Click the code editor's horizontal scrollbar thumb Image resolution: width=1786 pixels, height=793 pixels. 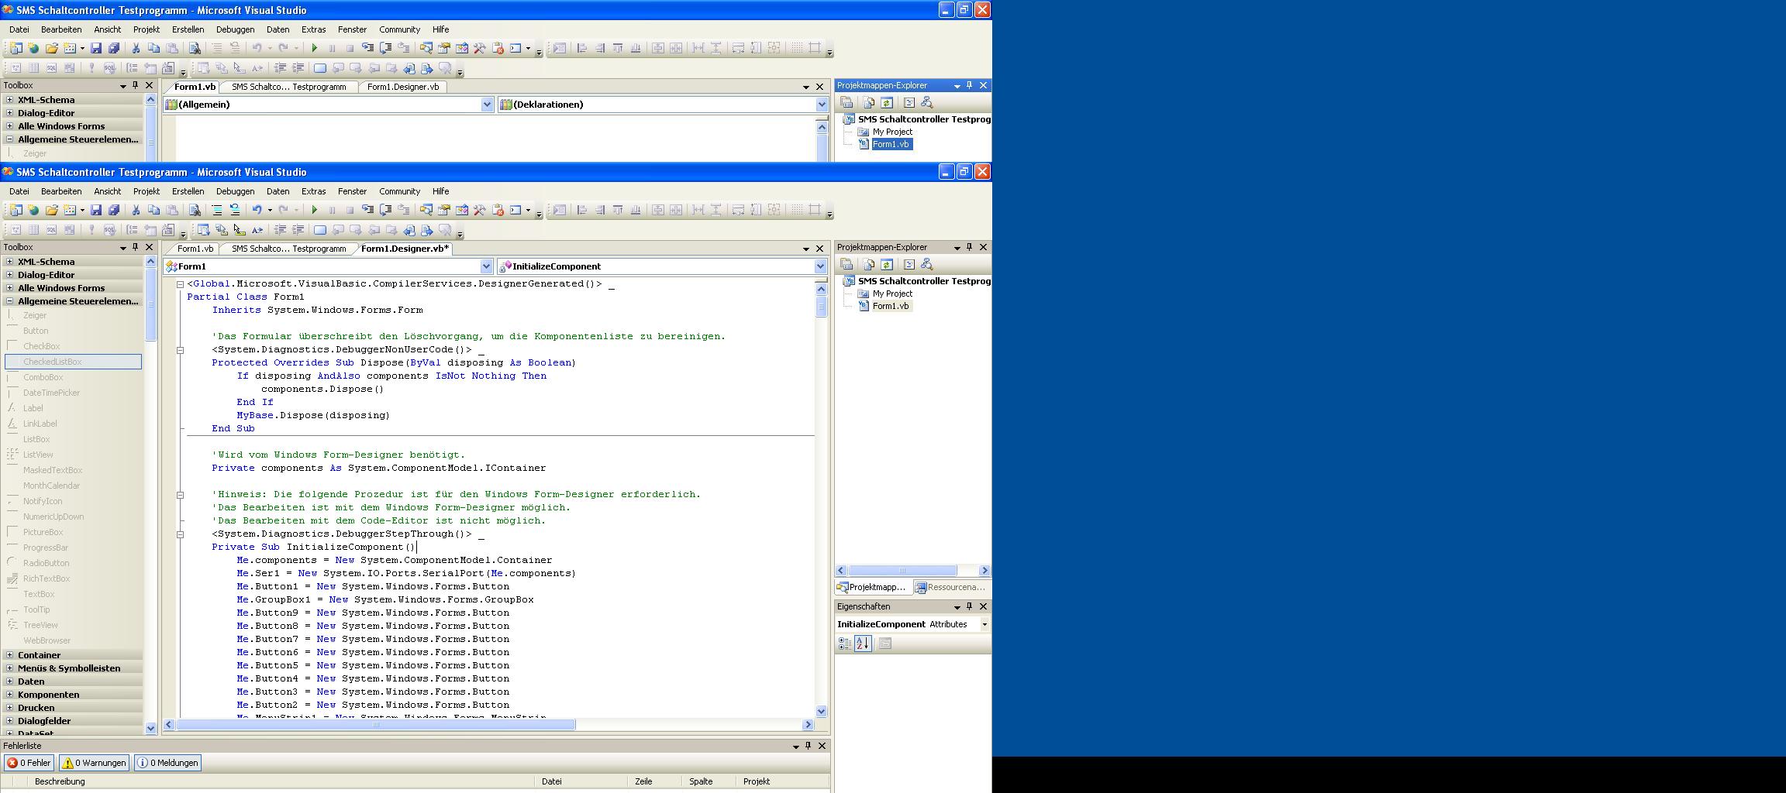point(376,725)
